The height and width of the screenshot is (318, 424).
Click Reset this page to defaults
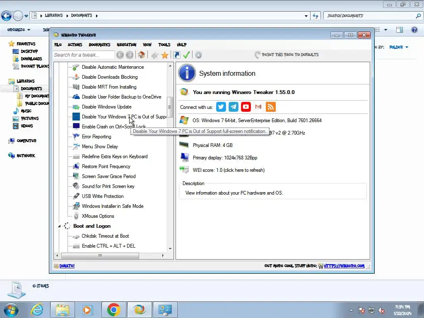pos(287,55)
